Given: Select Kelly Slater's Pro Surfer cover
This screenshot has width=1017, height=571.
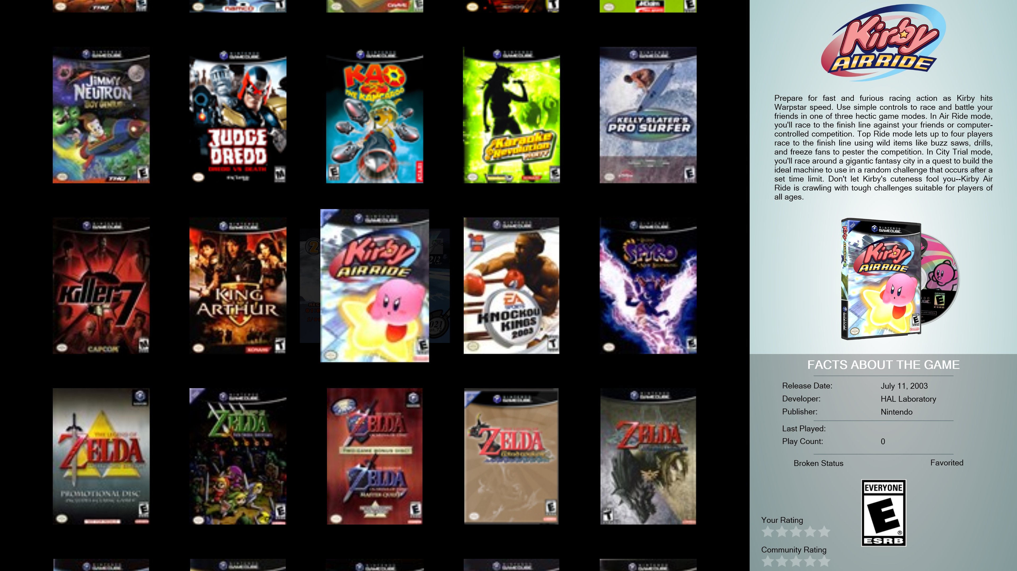Looking at the screenshot, I should (x=648, y=115).
